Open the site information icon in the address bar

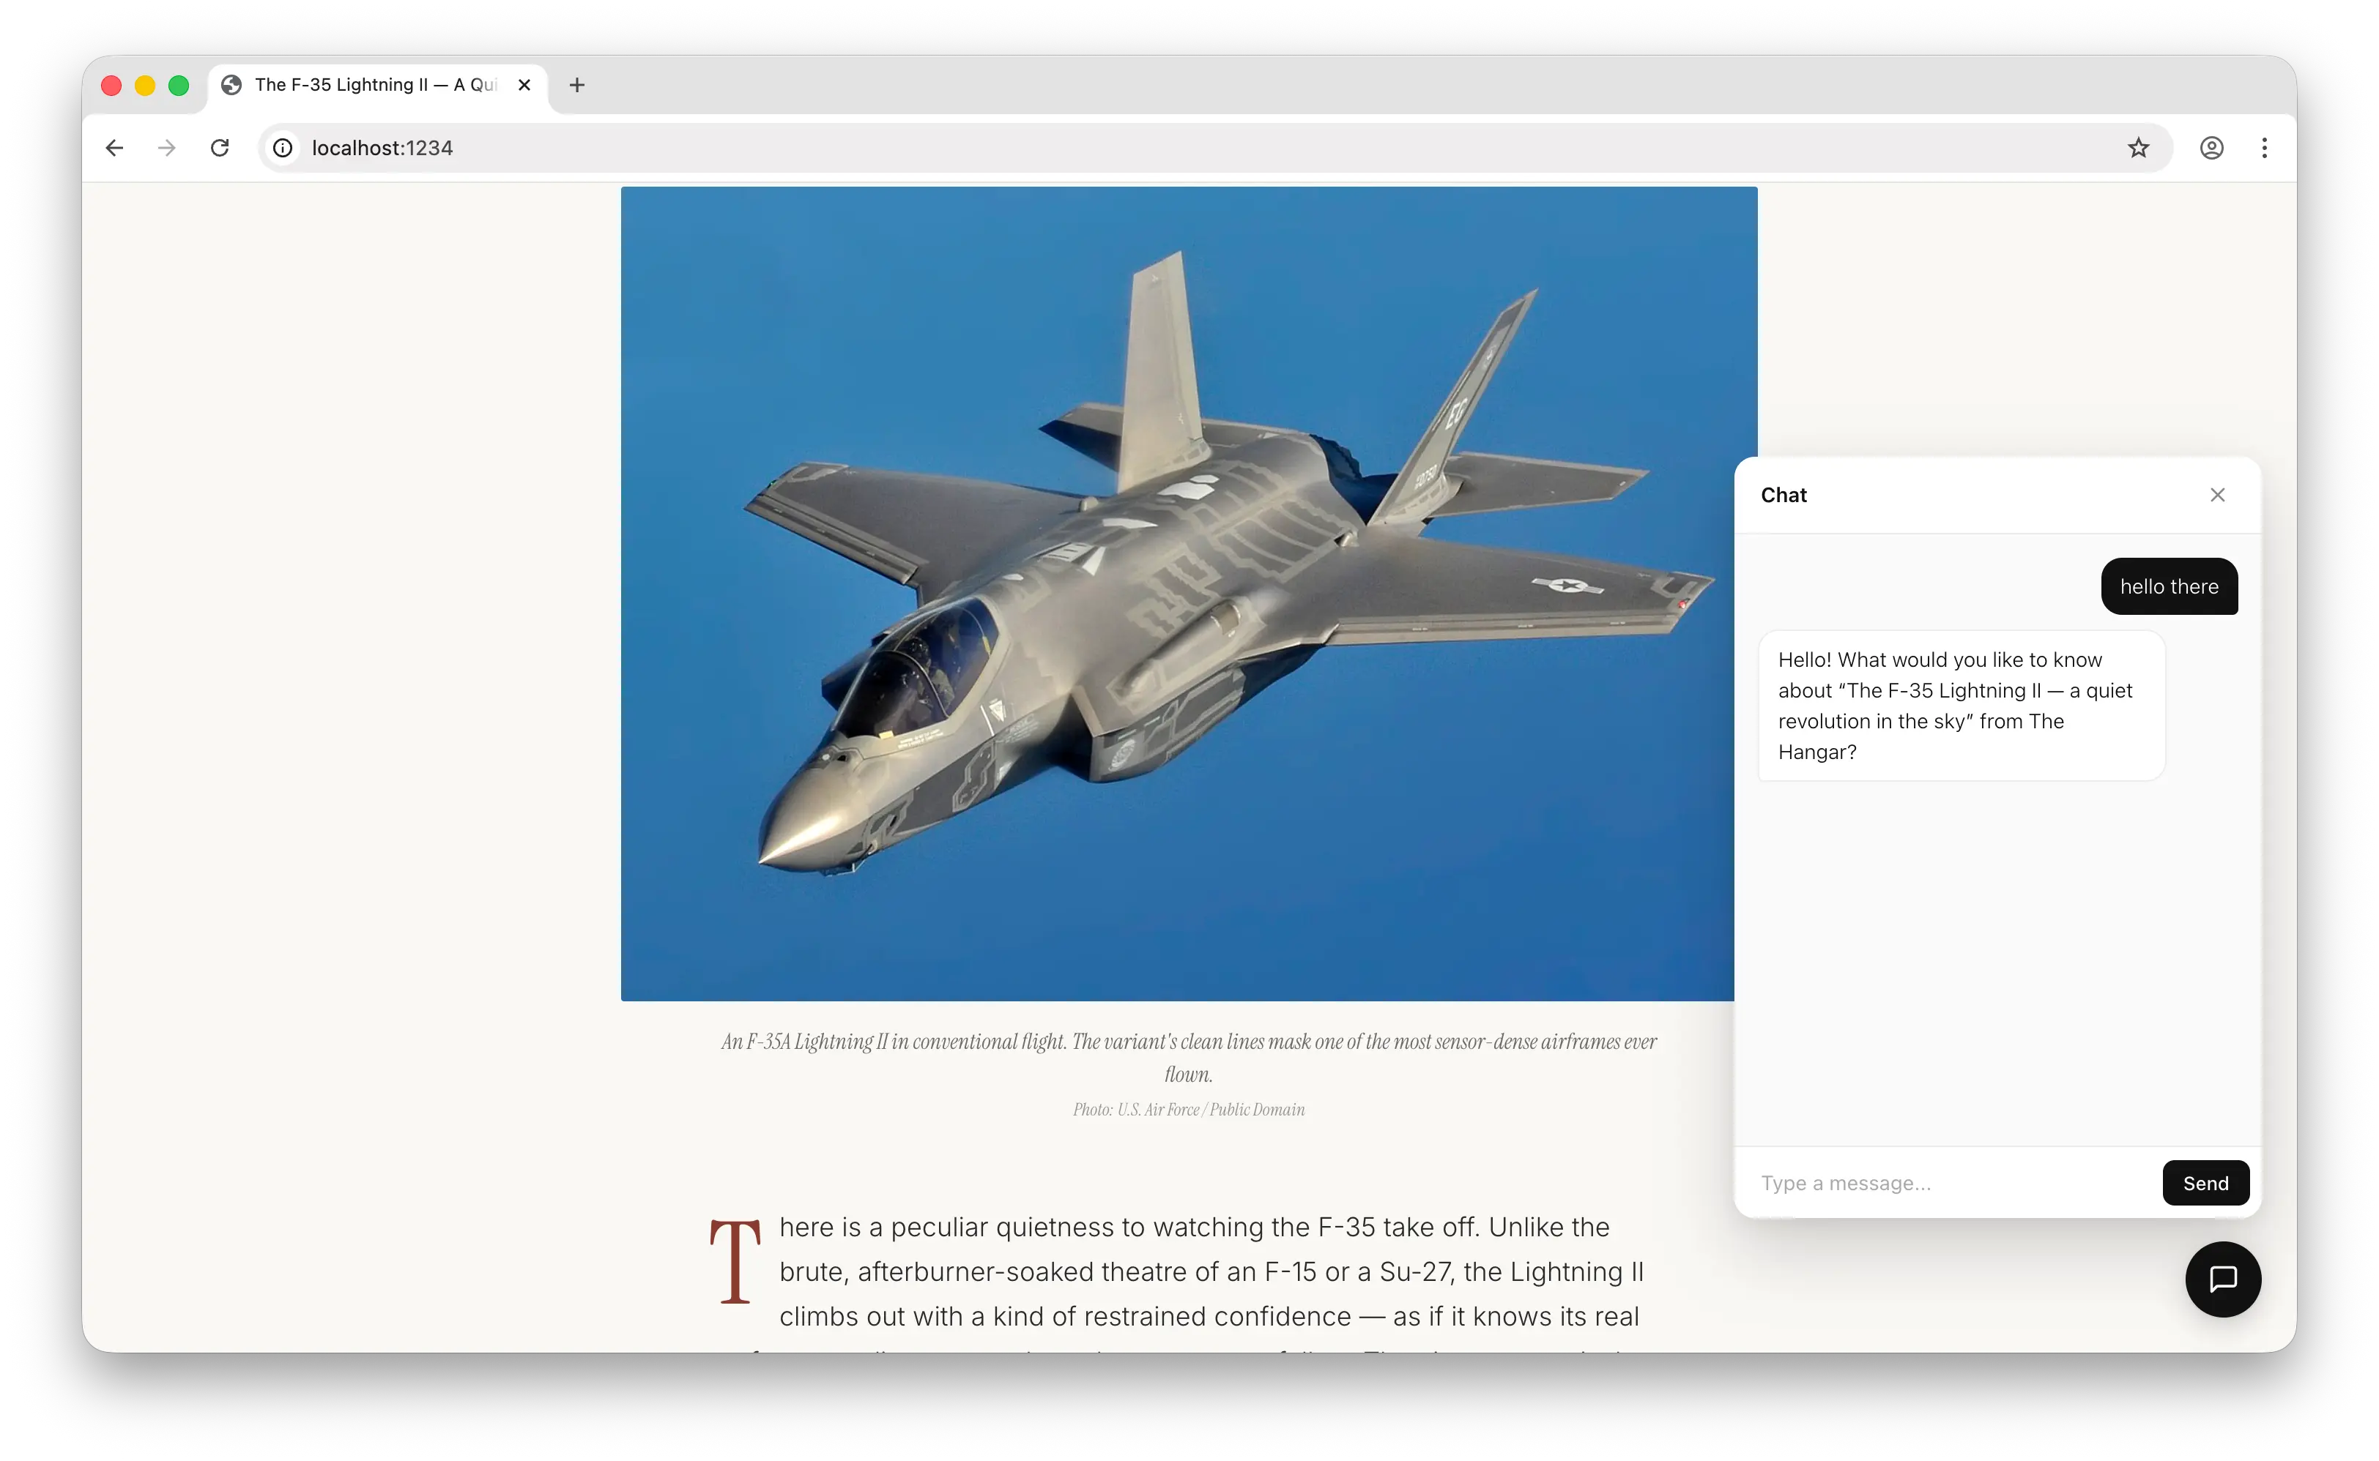point(282,148)
